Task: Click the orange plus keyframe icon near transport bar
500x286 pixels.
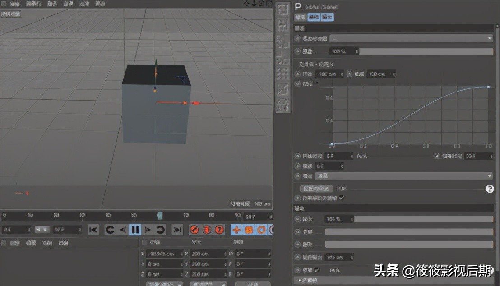Action: point(236,230)
